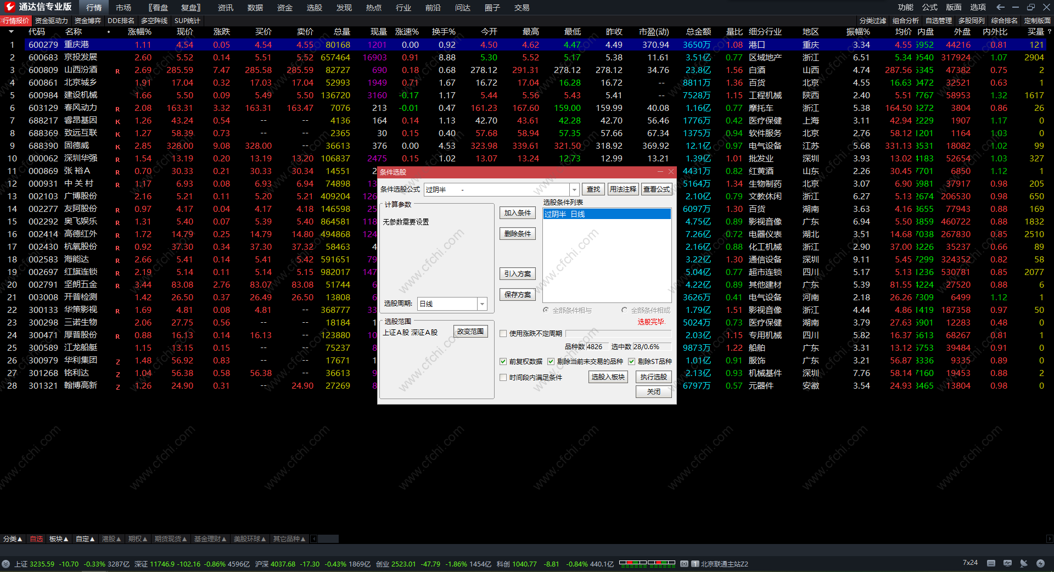Click the satellite dish icon in status bar
The height and width of the screenshot is (572, 1054).
click(x=1024, y=563)
